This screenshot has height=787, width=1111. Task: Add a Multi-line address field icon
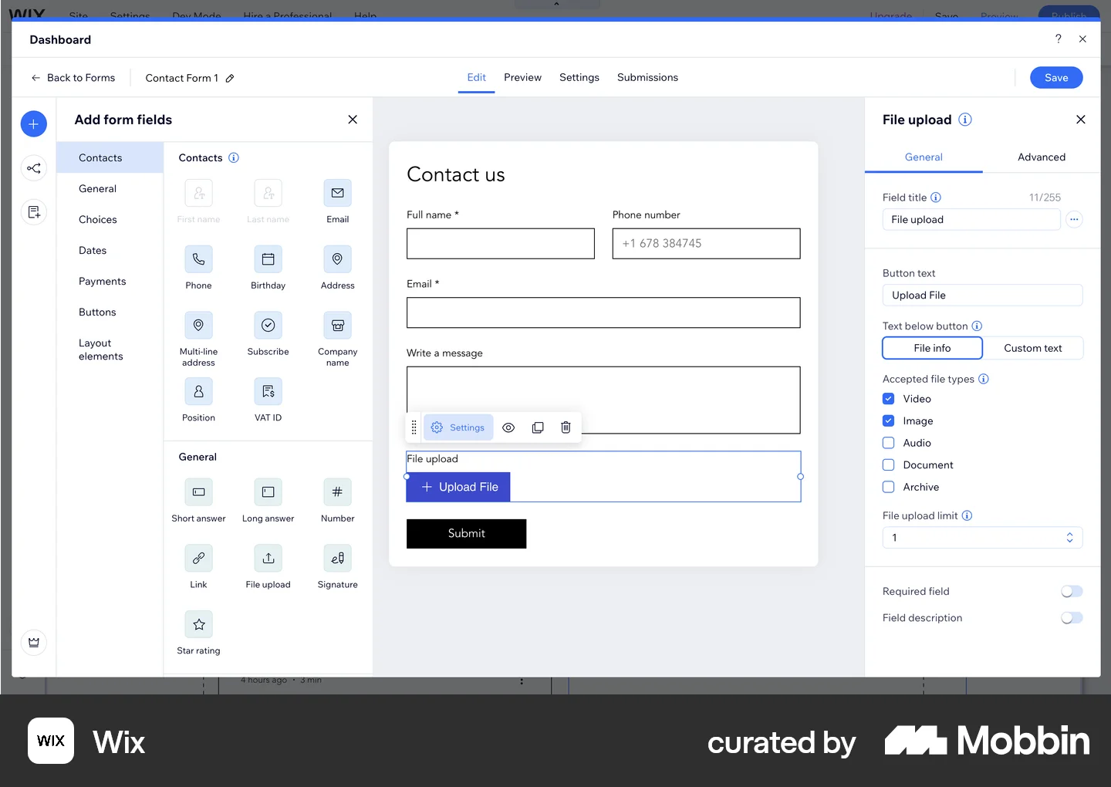click(x=198, y=326)
